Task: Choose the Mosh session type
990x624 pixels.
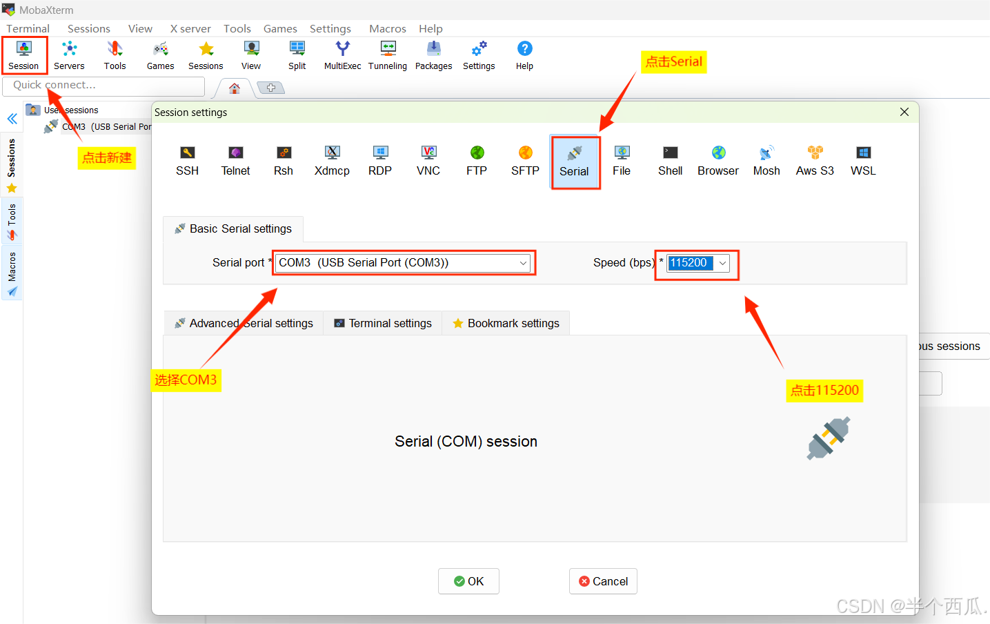Action: click(x=766, y=161)
